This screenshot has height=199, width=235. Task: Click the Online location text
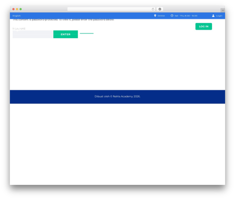pyautogui.click(x=161, y=16)
